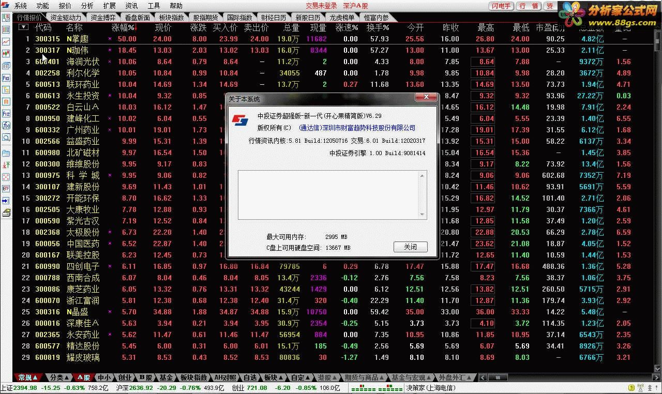Expand the 分类 bottom tab menu

coord(66,378)
